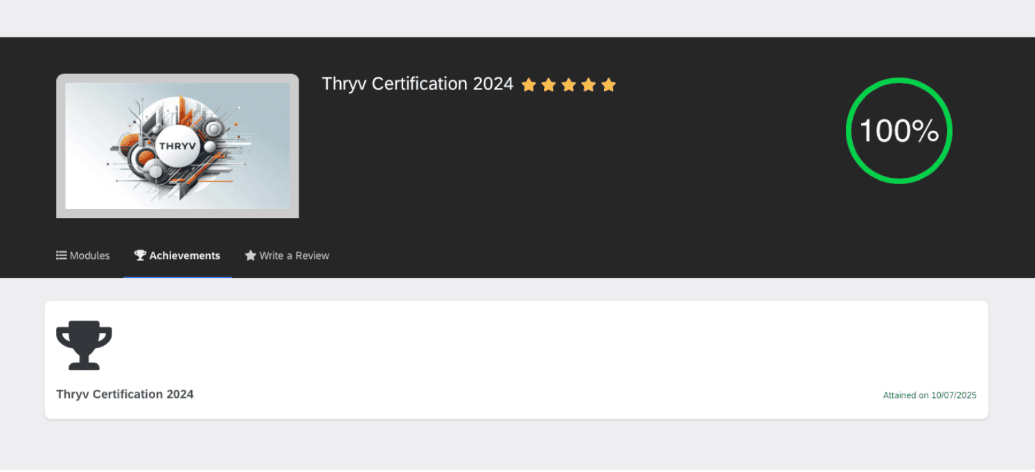Click the large trophy icon in the achievement card
This screenshot has width=1035, height=472.
(x=84, y=345)
